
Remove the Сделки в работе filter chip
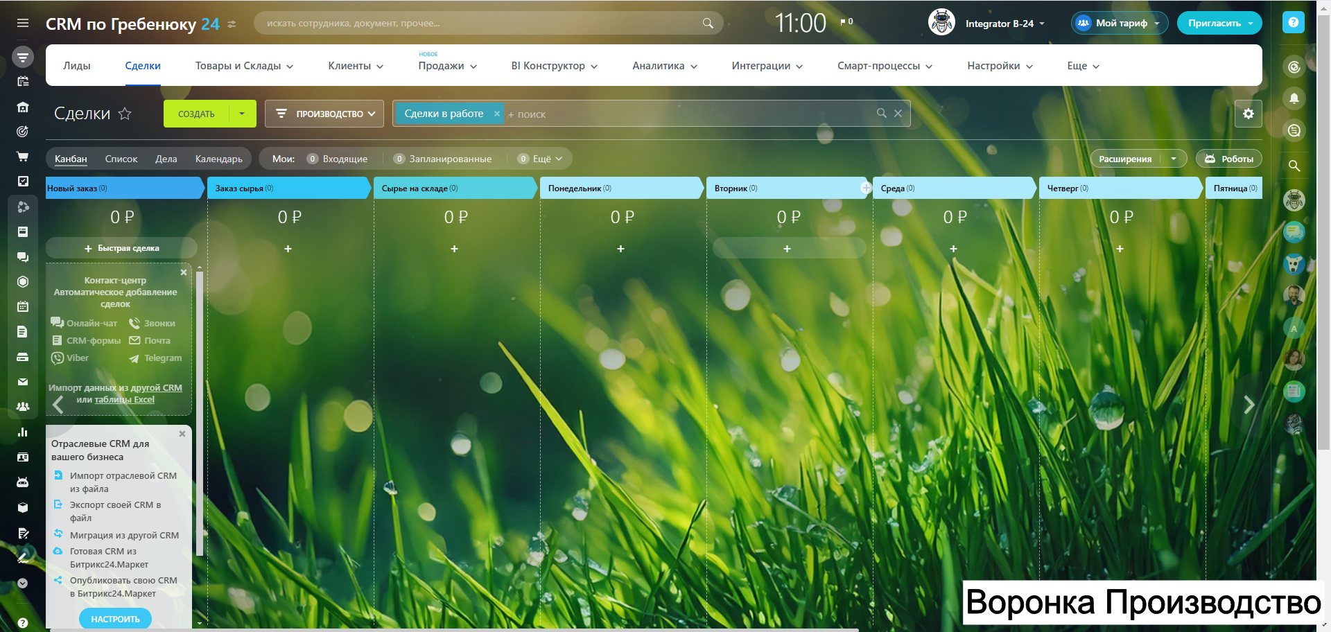(496, 114)
